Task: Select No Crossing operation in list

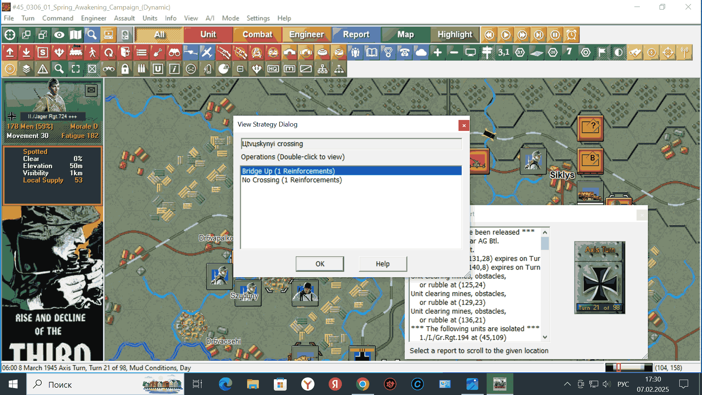Action: 292,180
